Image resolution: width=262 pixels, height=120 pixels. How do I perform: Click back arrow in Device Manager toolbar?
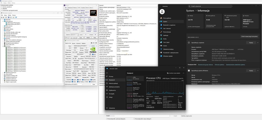(2, 17)
